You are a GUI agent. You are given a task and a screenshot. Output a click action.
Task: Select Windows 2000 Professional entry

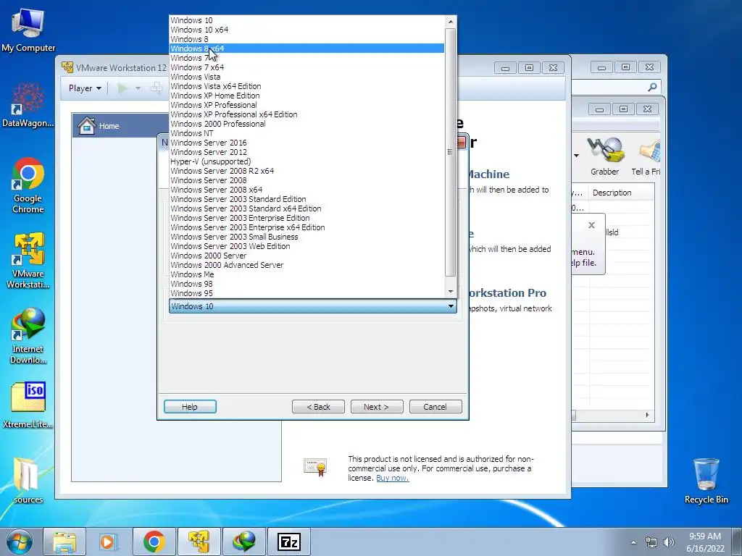pos(307,124)
